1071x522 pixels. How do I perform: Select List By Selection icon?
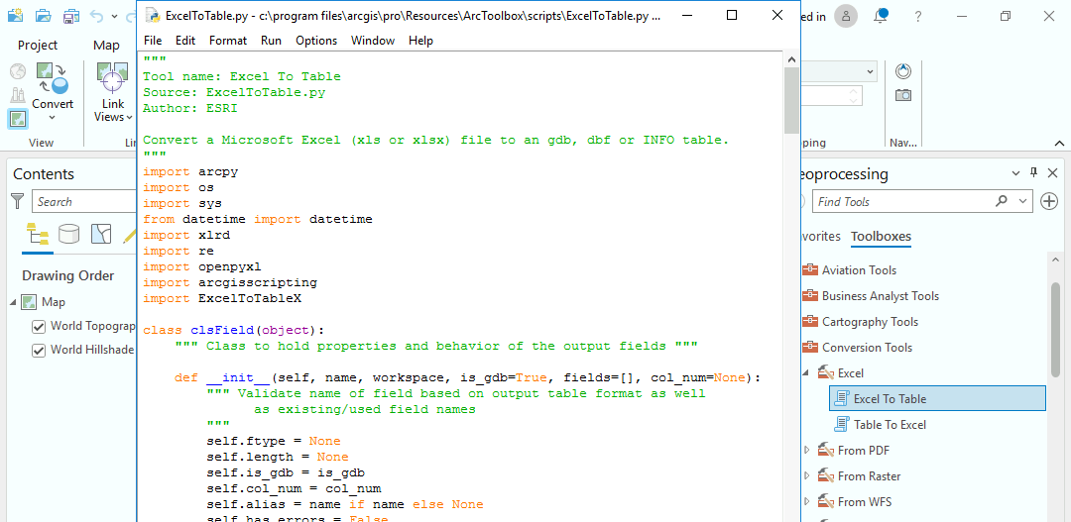101,234
